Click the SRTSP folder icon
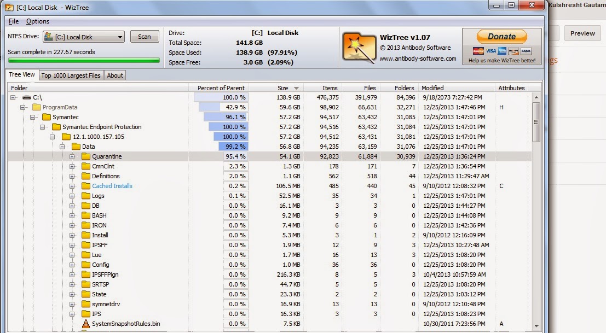This screenshot has width=606, height=333. [86, 284]
